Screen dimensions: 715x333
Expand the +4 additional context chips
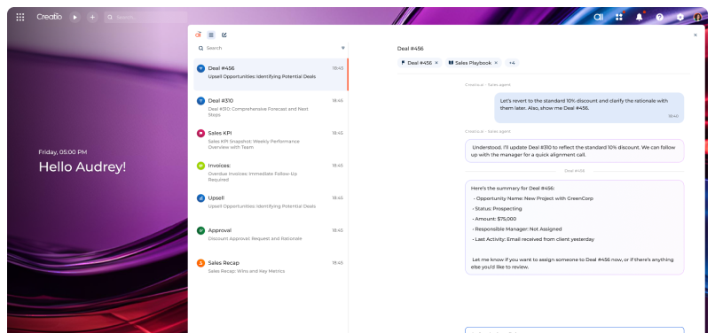(512, 63)
